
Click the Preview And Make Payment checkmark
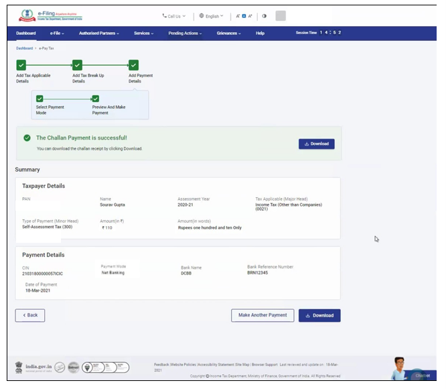pos(96,99)
